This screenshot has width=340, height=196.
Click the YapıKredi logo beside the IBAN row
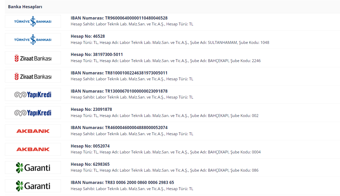[33, 94]
